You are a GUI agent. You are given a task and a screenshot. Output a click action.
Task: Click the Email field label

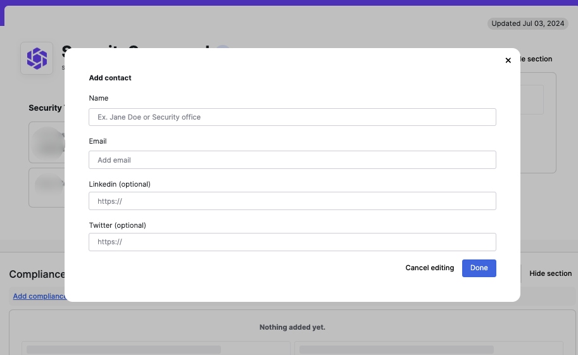[97, 141]
